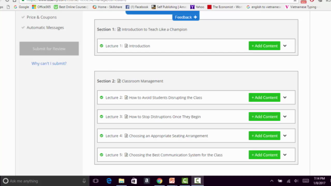Click document icon beside How to Stop Distruptions
The height and width of the screenshot is (186, 331).
coord(126,117)
